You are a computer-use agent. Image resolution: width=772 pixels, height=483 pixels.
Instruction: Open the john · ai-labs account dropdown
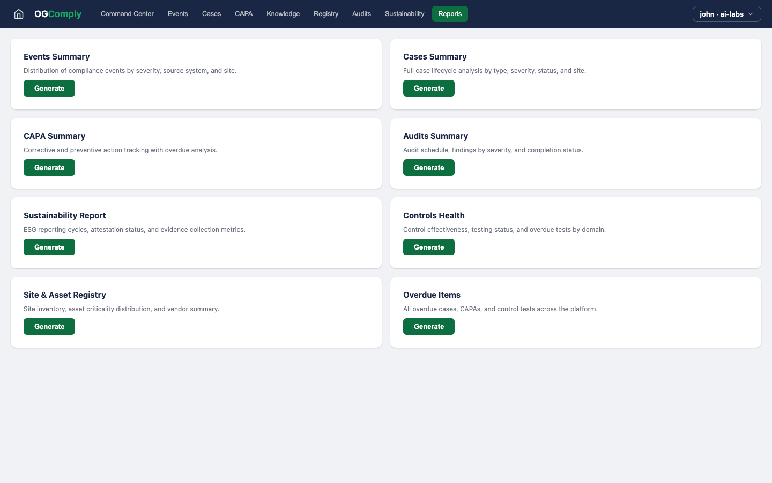(726, 14)
